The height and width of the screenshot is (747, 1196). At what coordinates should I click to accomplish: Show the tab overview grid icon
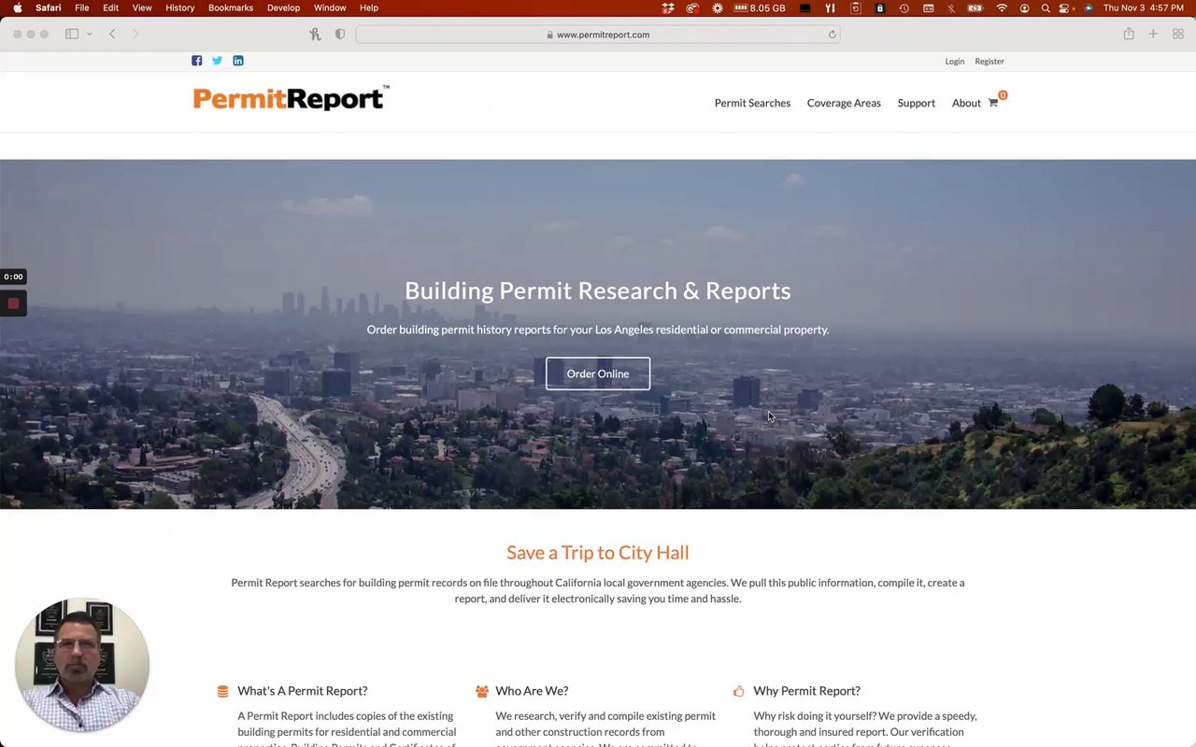(1178, 34)
